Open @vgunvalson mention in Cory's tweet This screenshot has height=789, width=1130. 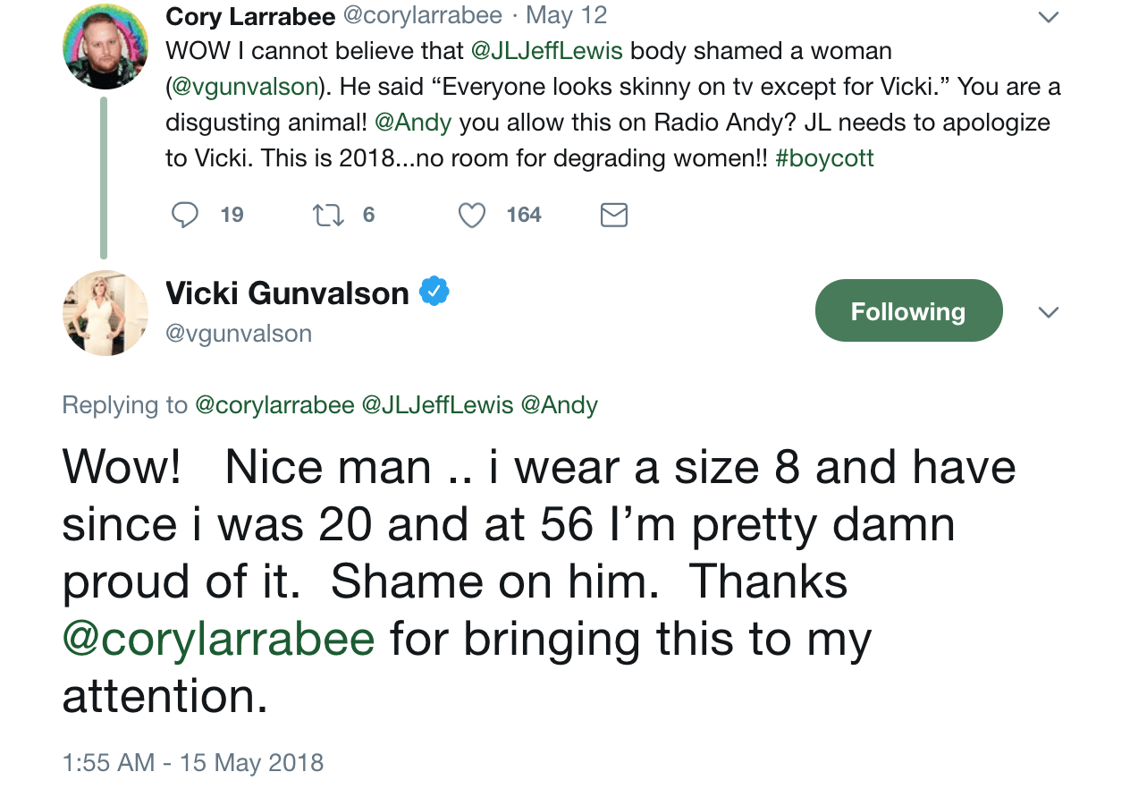pyautogui.click(x=245, y=86)
